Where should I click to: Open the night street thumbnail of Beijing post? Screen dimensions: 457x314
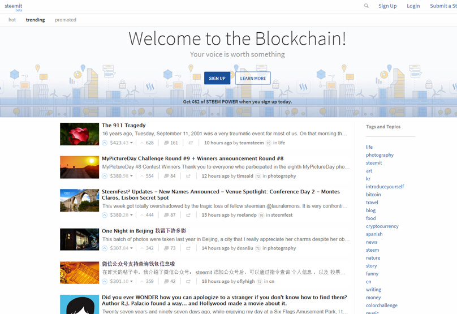79,239
